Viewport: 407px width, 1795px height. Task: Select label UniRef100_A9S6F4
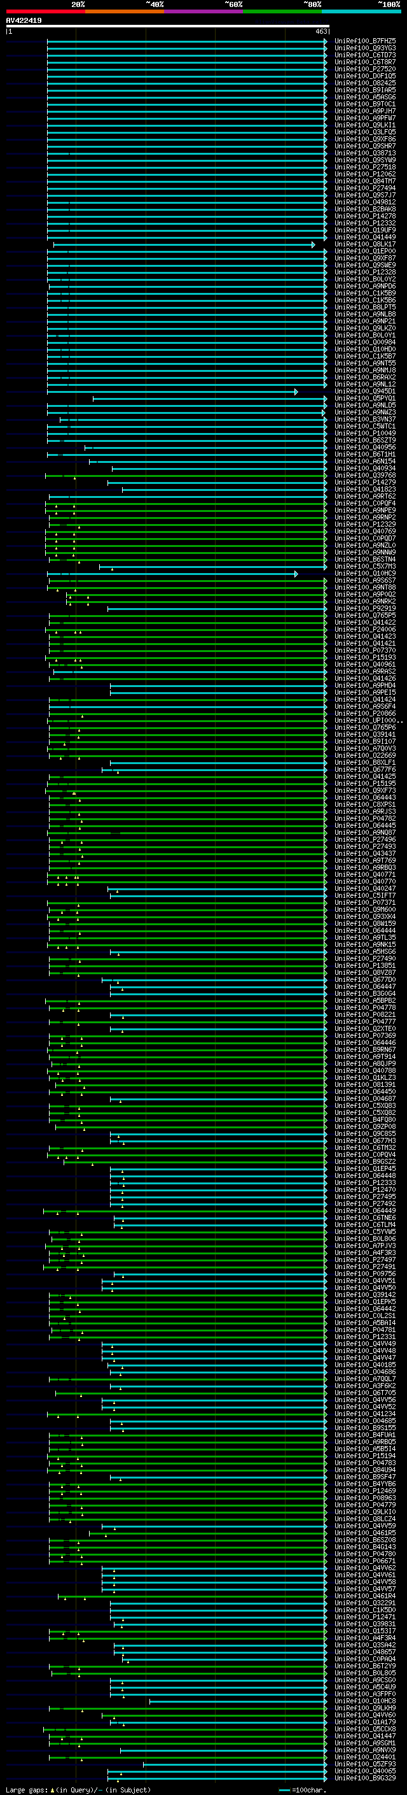[x=364, y=707]
